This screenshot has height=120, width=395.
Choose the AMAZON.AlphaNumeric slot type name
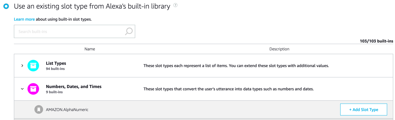[67, 110]
